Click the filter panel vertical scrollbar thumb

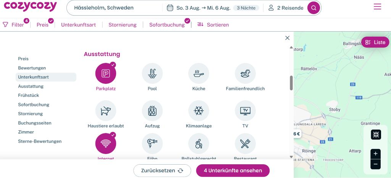coord(291,83)
